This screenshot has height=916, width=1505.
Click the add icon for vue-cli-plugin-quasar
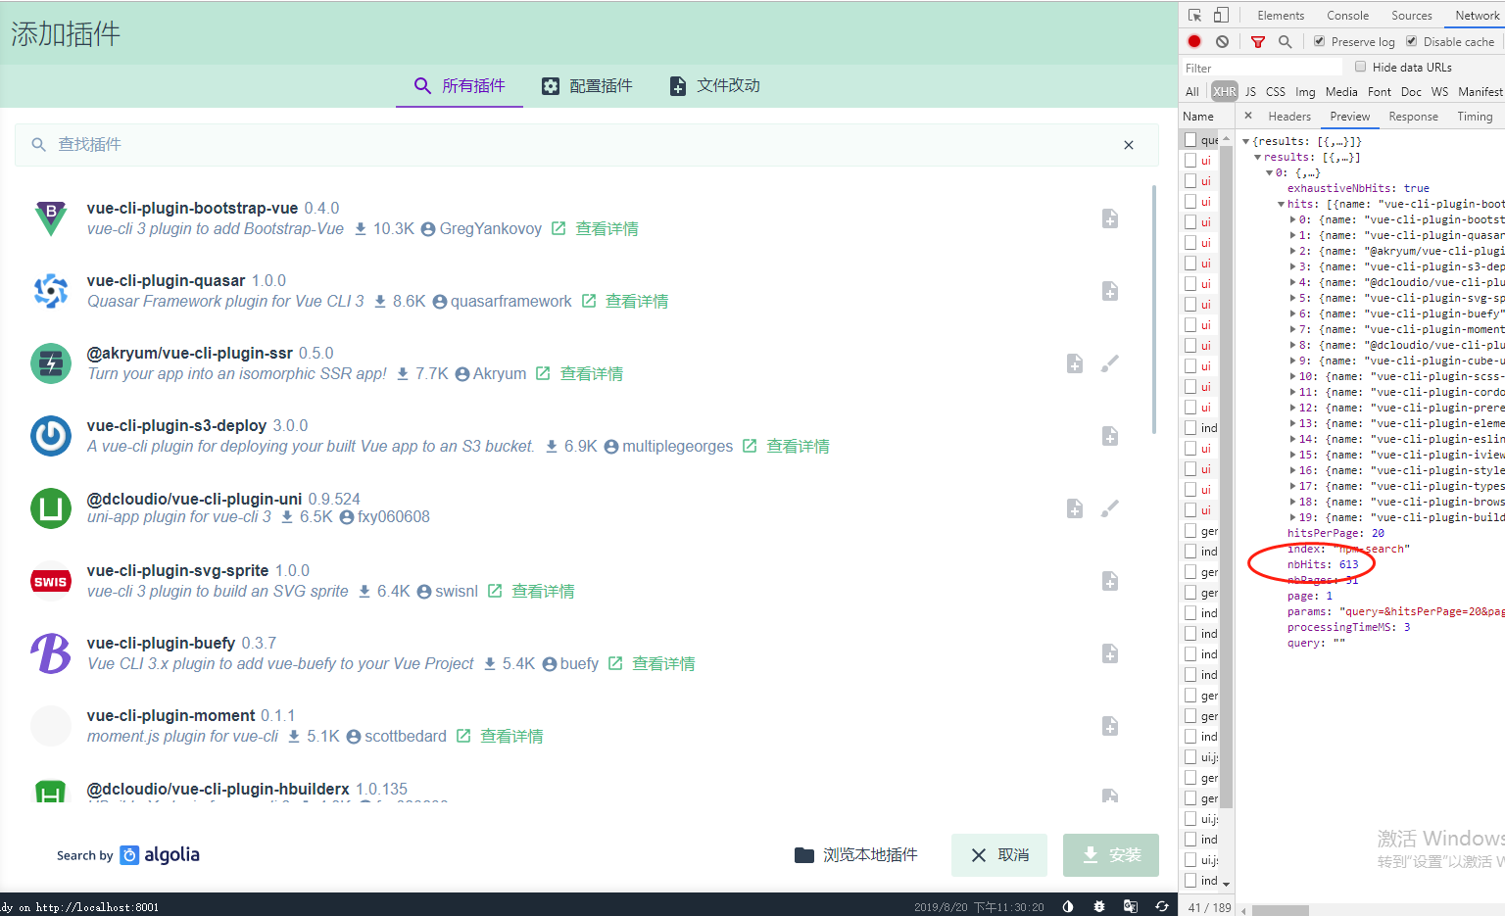pos(1110,291)
